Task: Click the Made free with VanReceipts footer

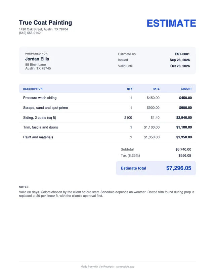Action: tap(107, 267)
